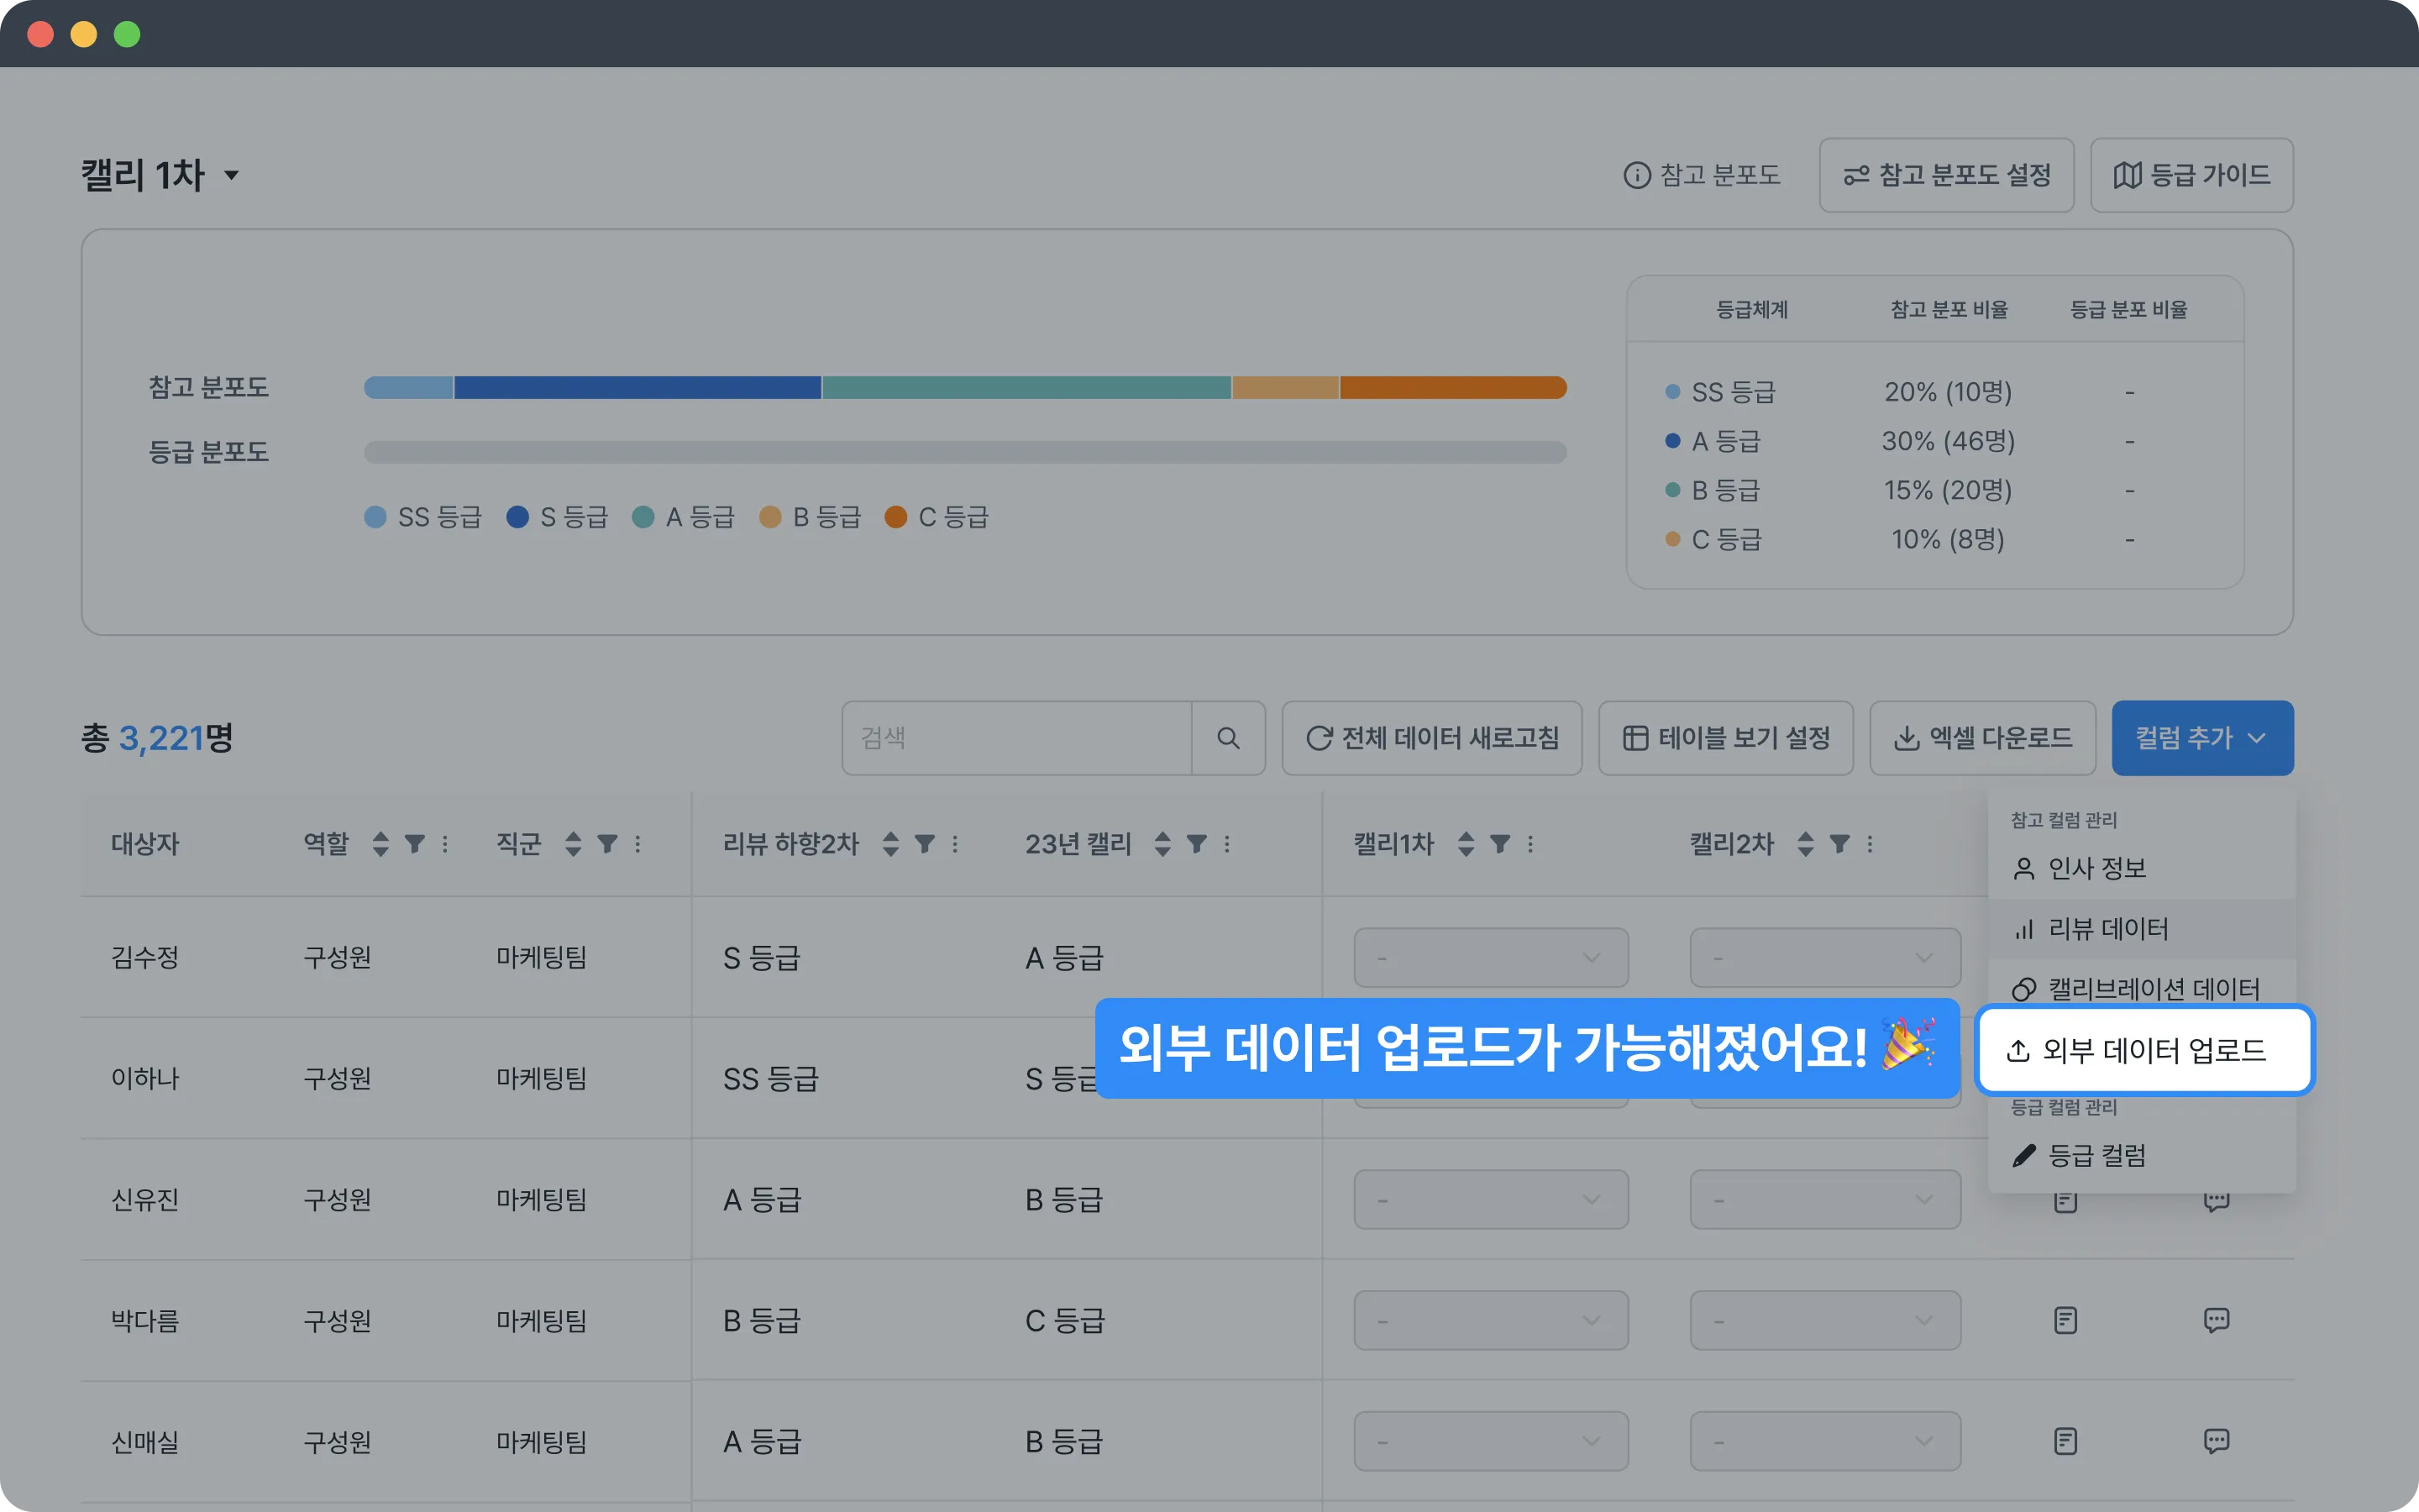Open 역할 column more options

[445, 844]
